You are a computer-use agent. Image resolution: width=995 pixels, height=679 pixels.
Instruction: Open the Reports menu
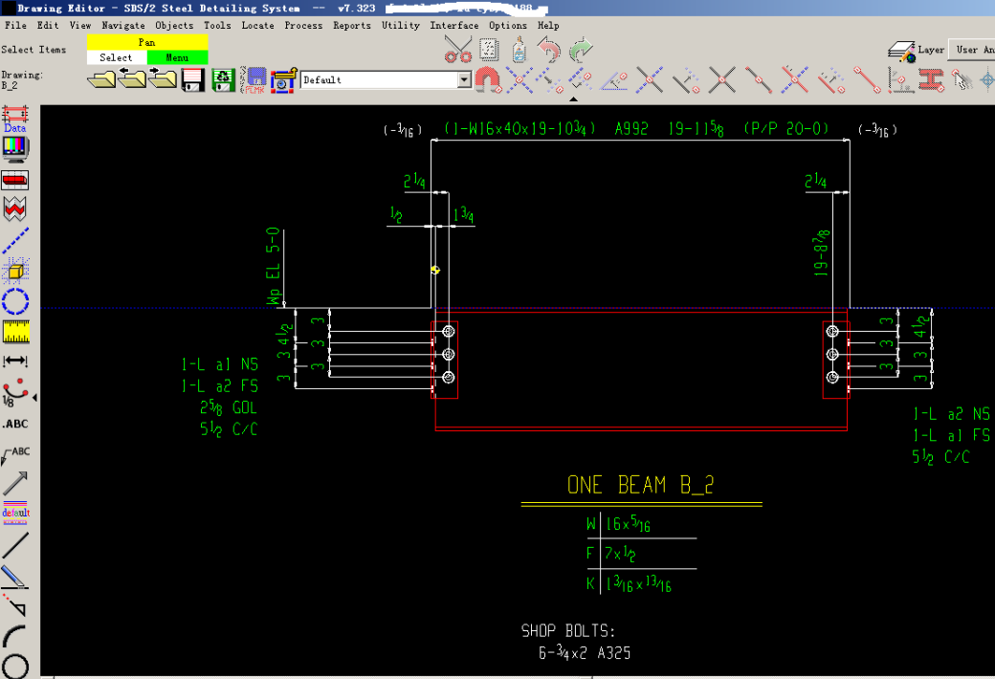(351, 26)
